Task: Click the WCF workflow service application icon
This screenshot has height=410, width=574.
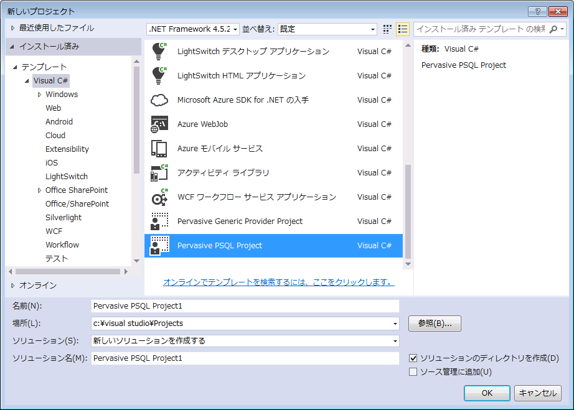Action: pyautogui.click(x=159, y=197)
